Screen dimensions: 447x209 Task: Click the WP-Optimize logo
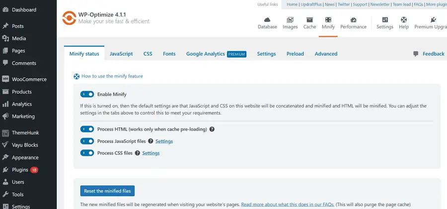click(69, 18)
